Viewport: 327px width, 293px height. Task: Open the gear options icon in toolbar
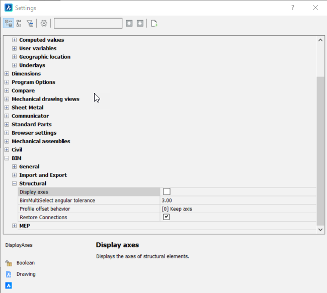point(44,23)
